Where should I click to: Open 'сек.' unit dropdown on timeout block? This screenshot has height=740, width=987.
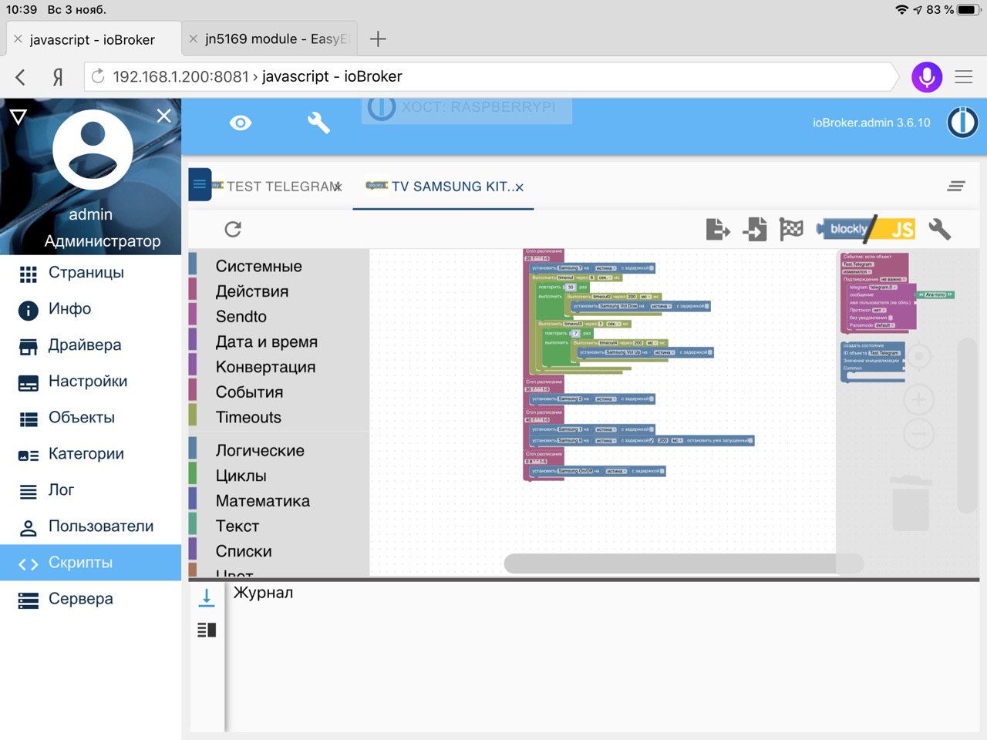(x=605, y=277)
